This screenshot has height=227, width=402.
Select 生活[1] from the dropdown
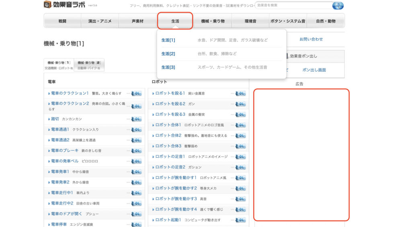(x=168, y=40)
